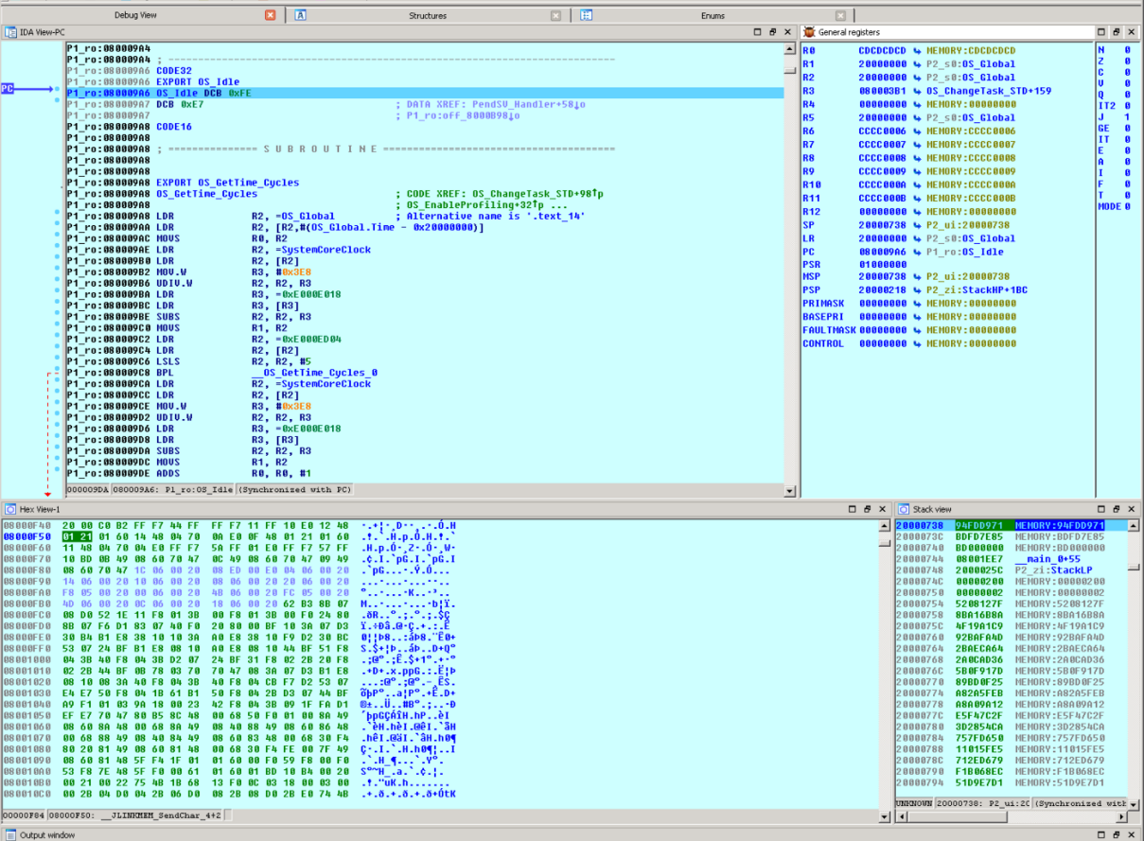This screenshot has height=841, width=1144.
Task: Click the PendSV_Handler+58 data xref
Action: 496,104
